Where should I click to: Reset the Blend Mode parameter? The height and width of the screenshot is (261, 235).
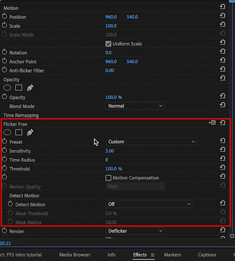[222, 105]
